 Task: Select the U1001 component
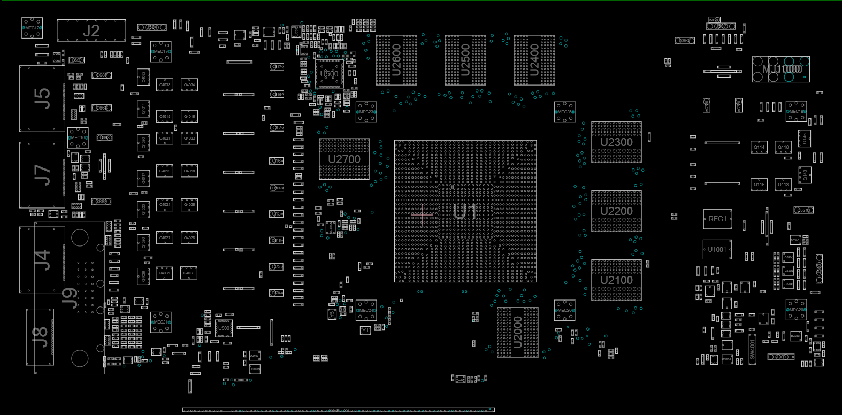coord(717,250)
